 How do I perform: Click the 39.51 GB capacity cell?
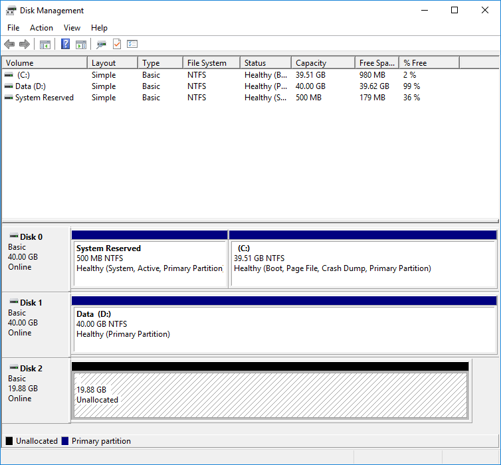click(310, 75)
